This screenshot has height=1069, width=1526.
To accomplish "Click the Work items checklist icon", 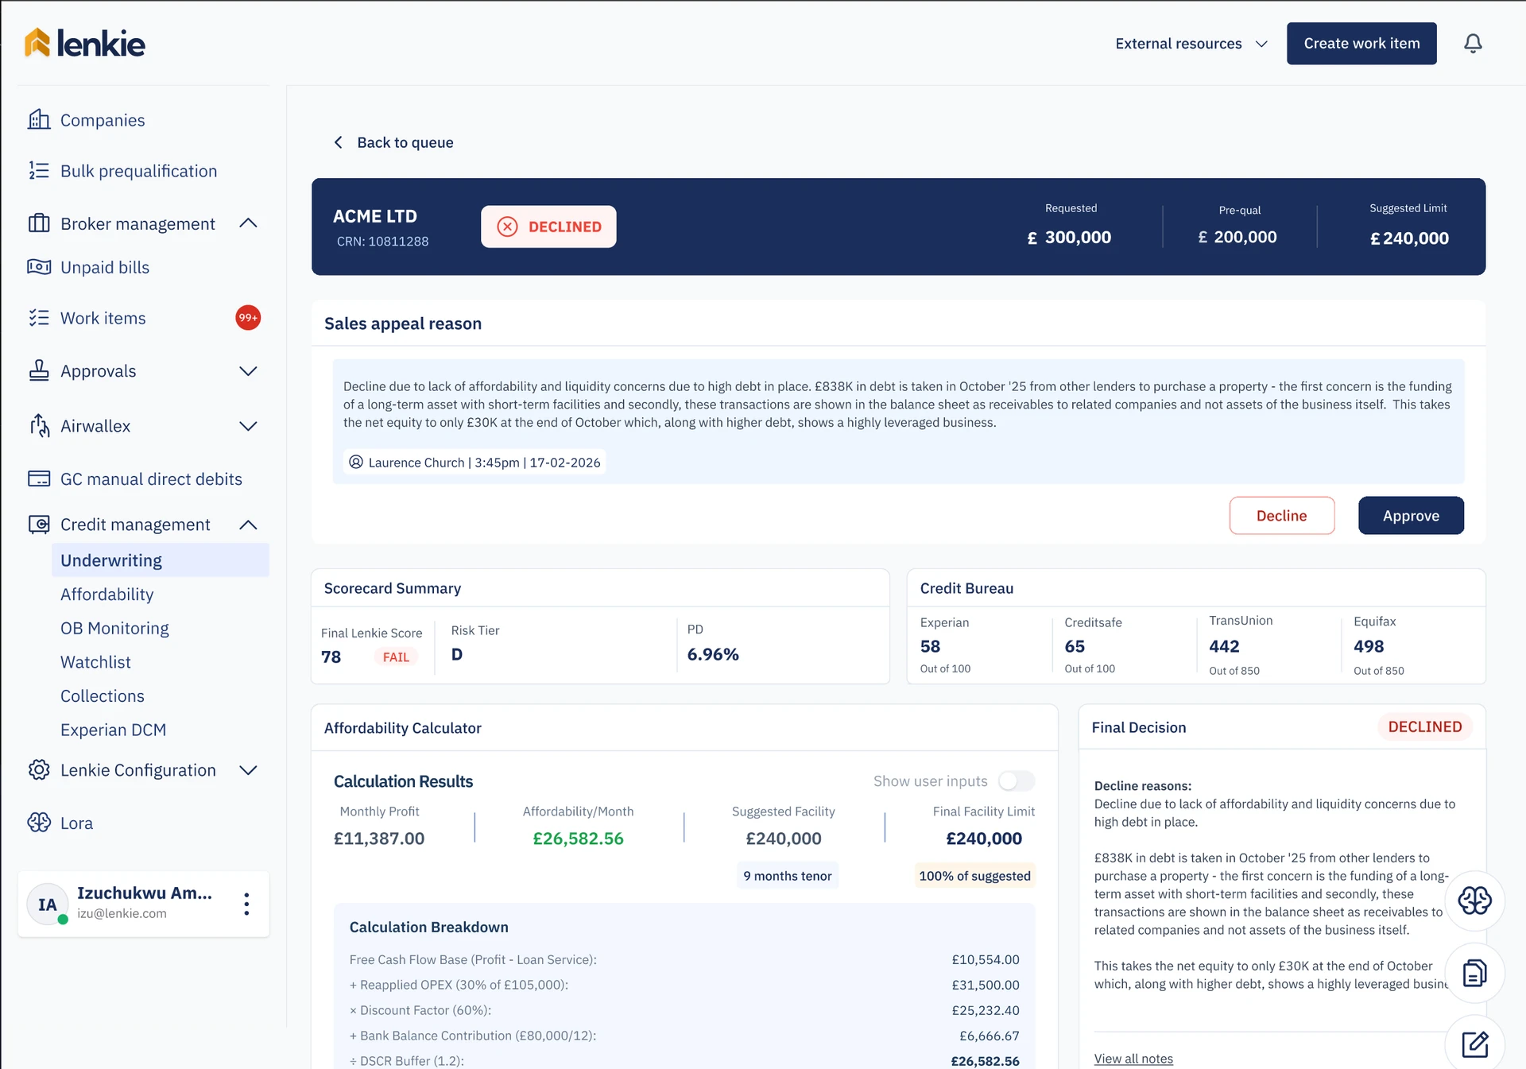I will click(39, 318).
